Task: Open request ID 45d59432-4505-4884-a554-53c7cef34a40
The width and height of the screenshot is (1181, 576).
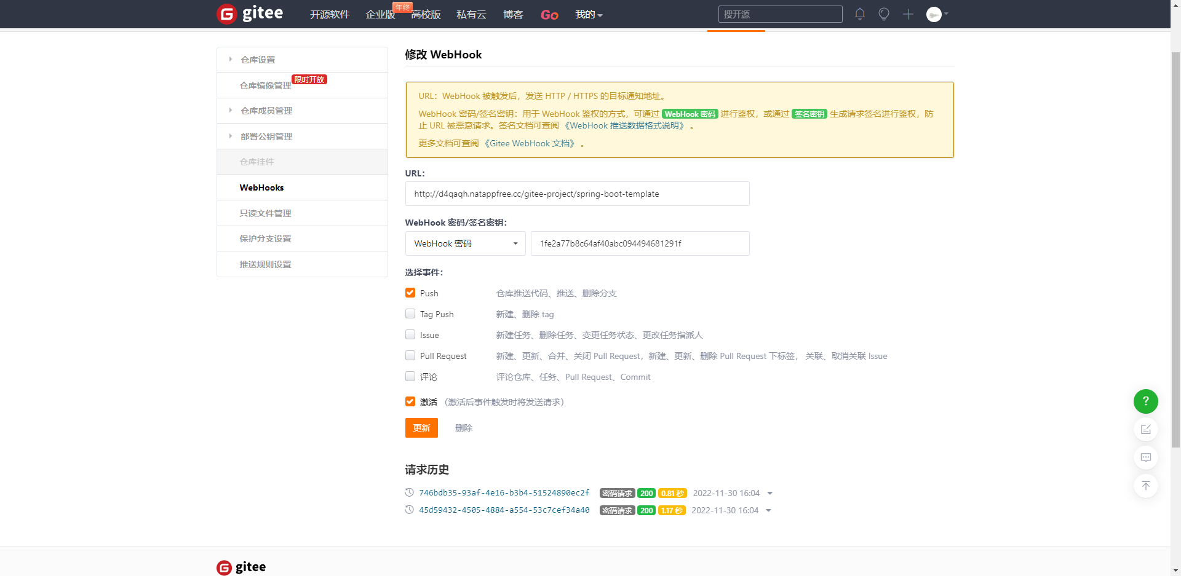Action: click(504, 510)
